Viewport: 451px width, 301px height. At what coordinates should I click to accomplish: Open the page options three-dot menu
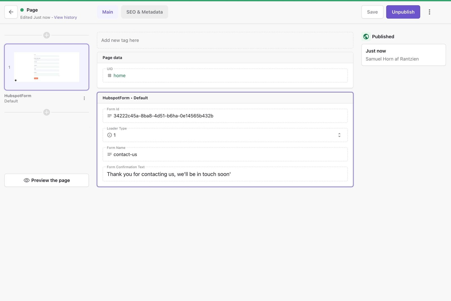tap(429, 12)
